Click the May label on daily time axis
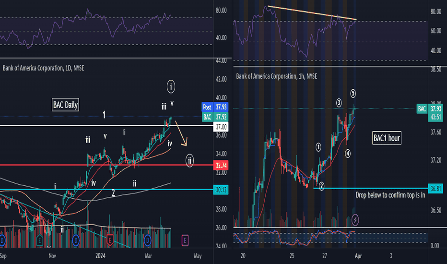447x264 pixels. click(198, 256)
